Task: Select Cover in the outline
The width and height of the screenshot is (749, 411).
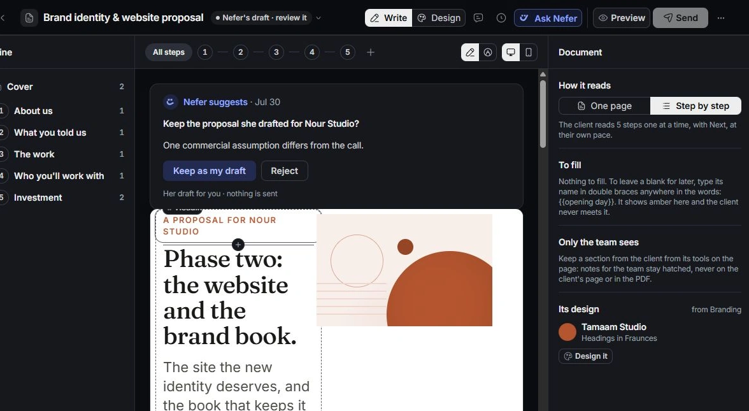Action: click(63, 87)
